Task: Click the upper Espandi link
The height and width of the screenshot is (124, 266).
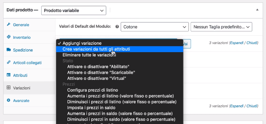Action: pyautogui.click(x=237, y=43)
